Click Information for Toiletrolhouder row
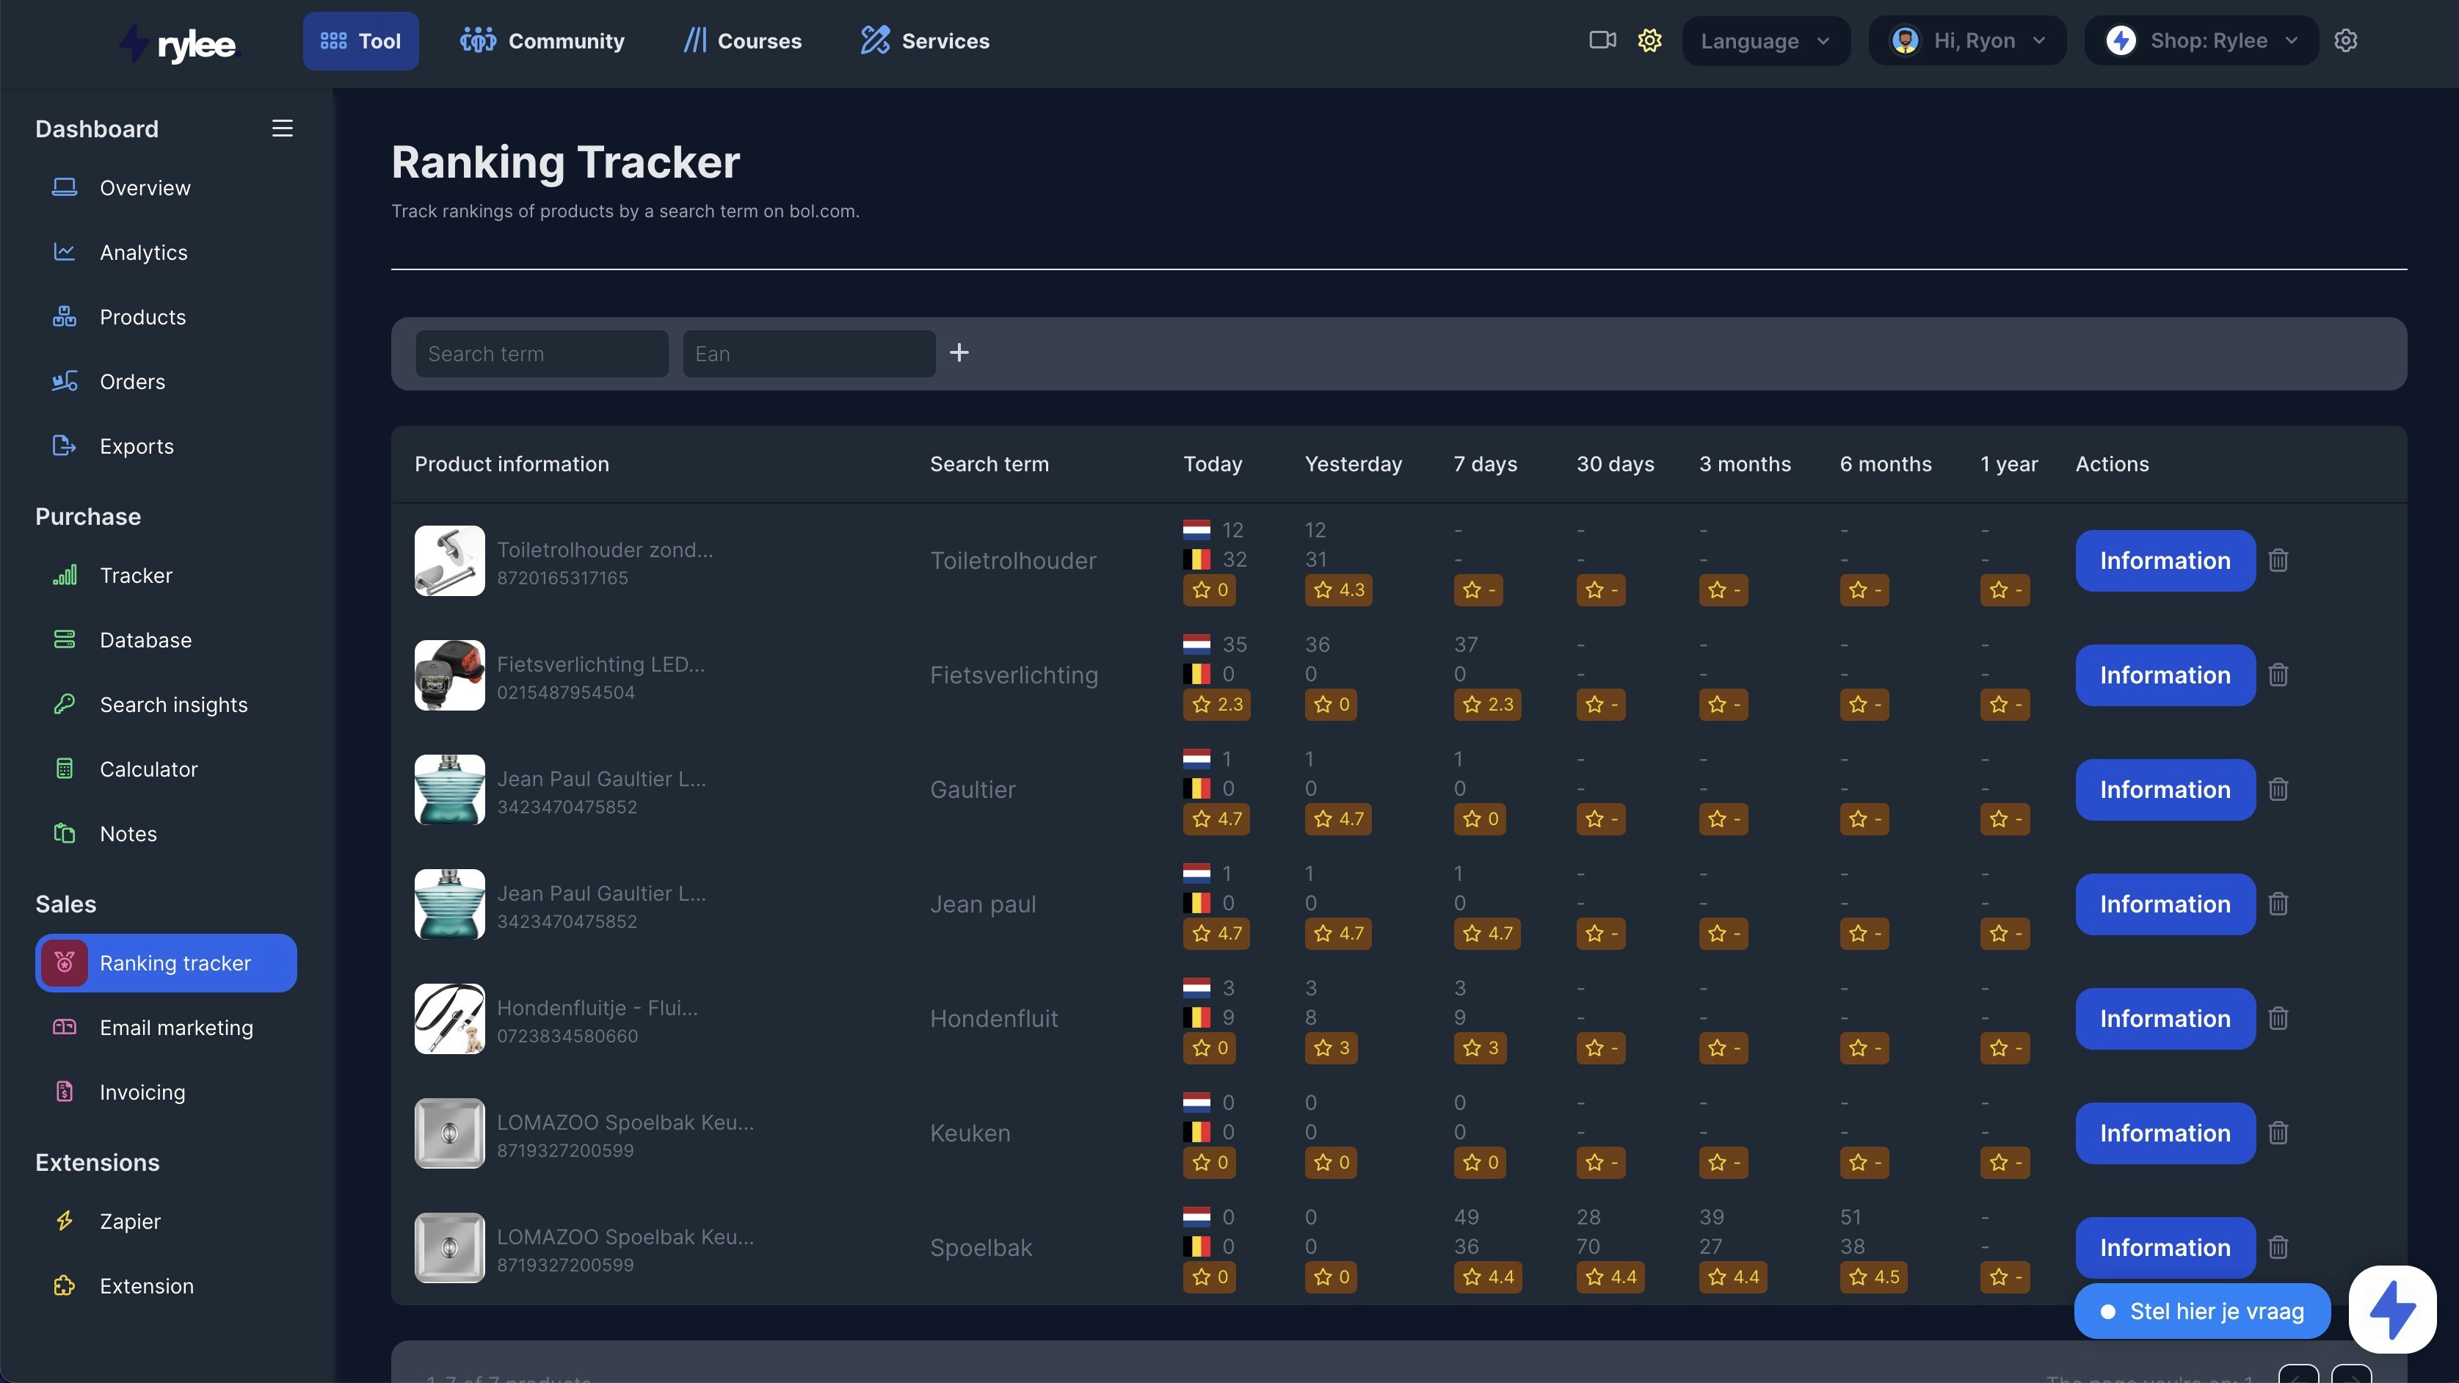This screenshot has height=1383, width=2459. 2165,560
